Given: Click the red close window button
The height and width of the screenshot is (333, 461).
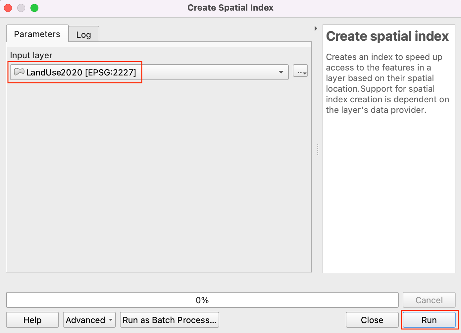Looking at the screenshot, I should point(8,8).
